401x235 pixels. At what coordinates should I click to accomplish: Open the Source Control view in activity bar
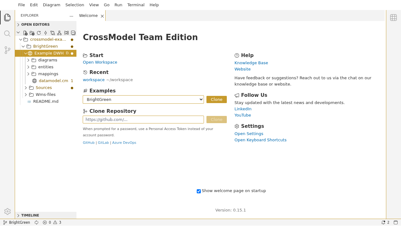click(8, 50)
